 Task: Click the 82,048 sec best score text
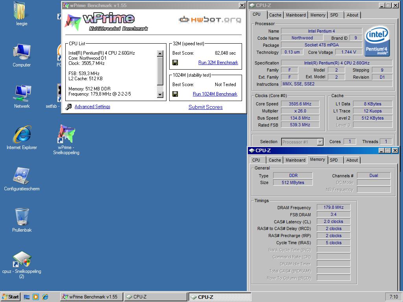click(x=225, y=53)
